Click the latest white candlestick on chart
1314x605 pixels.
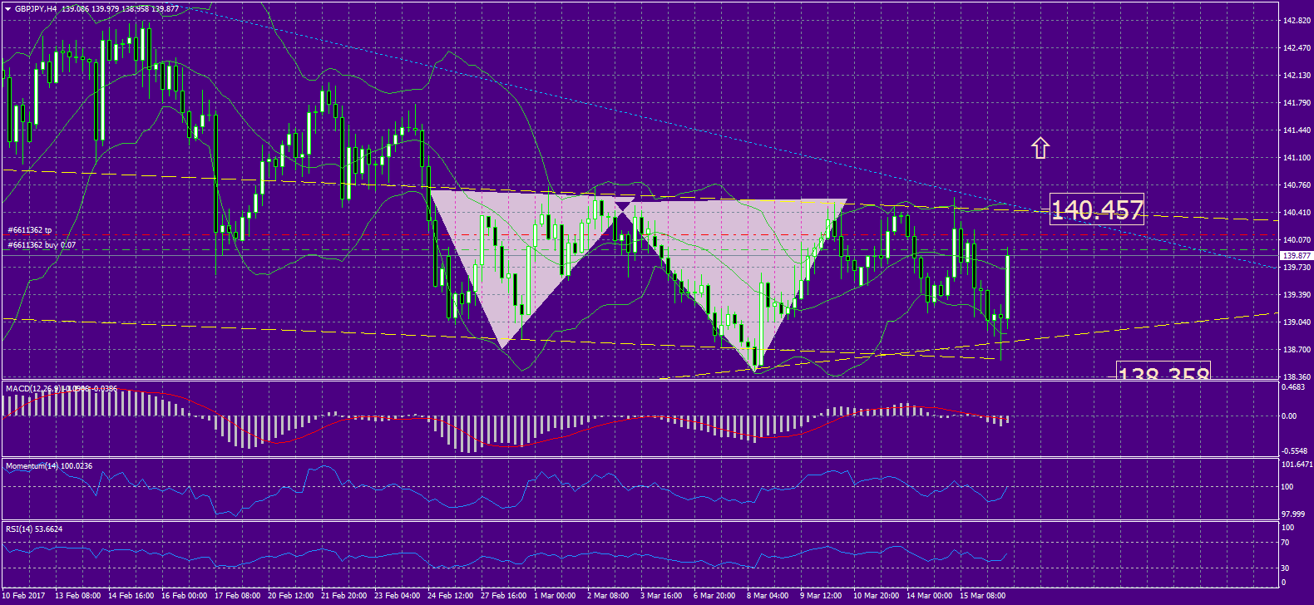pos(1007,287)
